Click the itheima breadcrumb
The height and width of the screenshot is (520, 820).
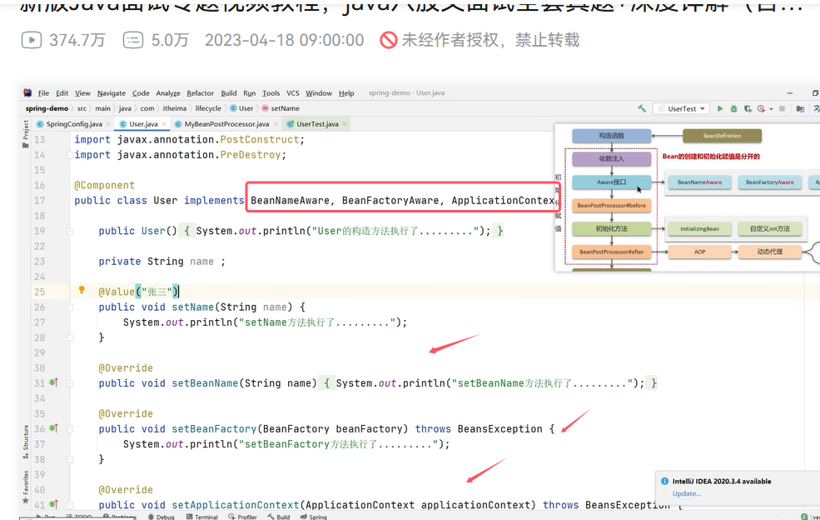(174, 108)
